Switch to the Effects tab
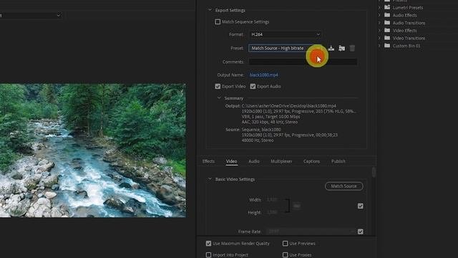 208,161
